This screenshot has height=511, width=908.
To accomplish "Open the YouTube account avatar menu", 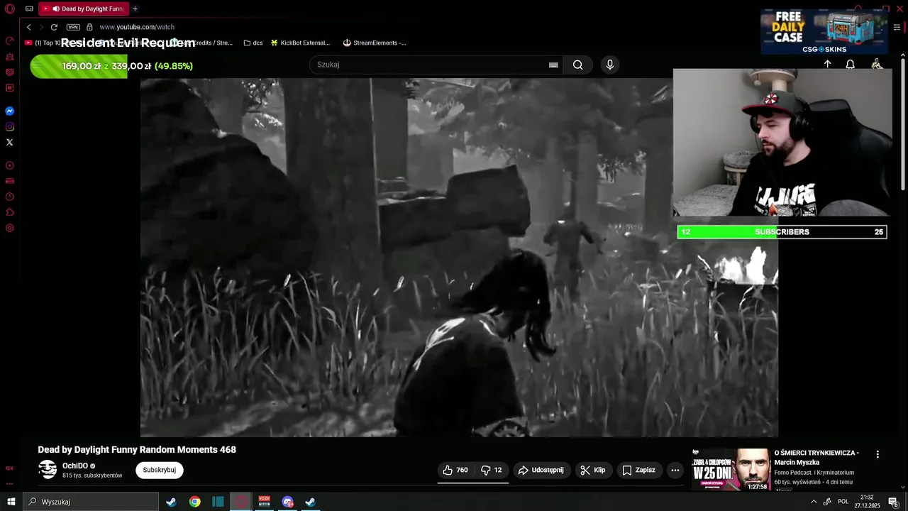I will pos(877,65).
